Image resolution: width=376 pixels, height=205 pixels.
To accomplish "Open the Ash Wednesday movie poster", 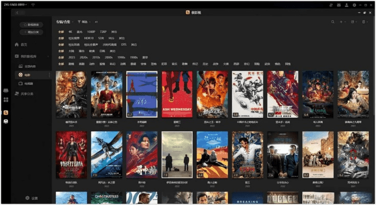I will [177, 94].
